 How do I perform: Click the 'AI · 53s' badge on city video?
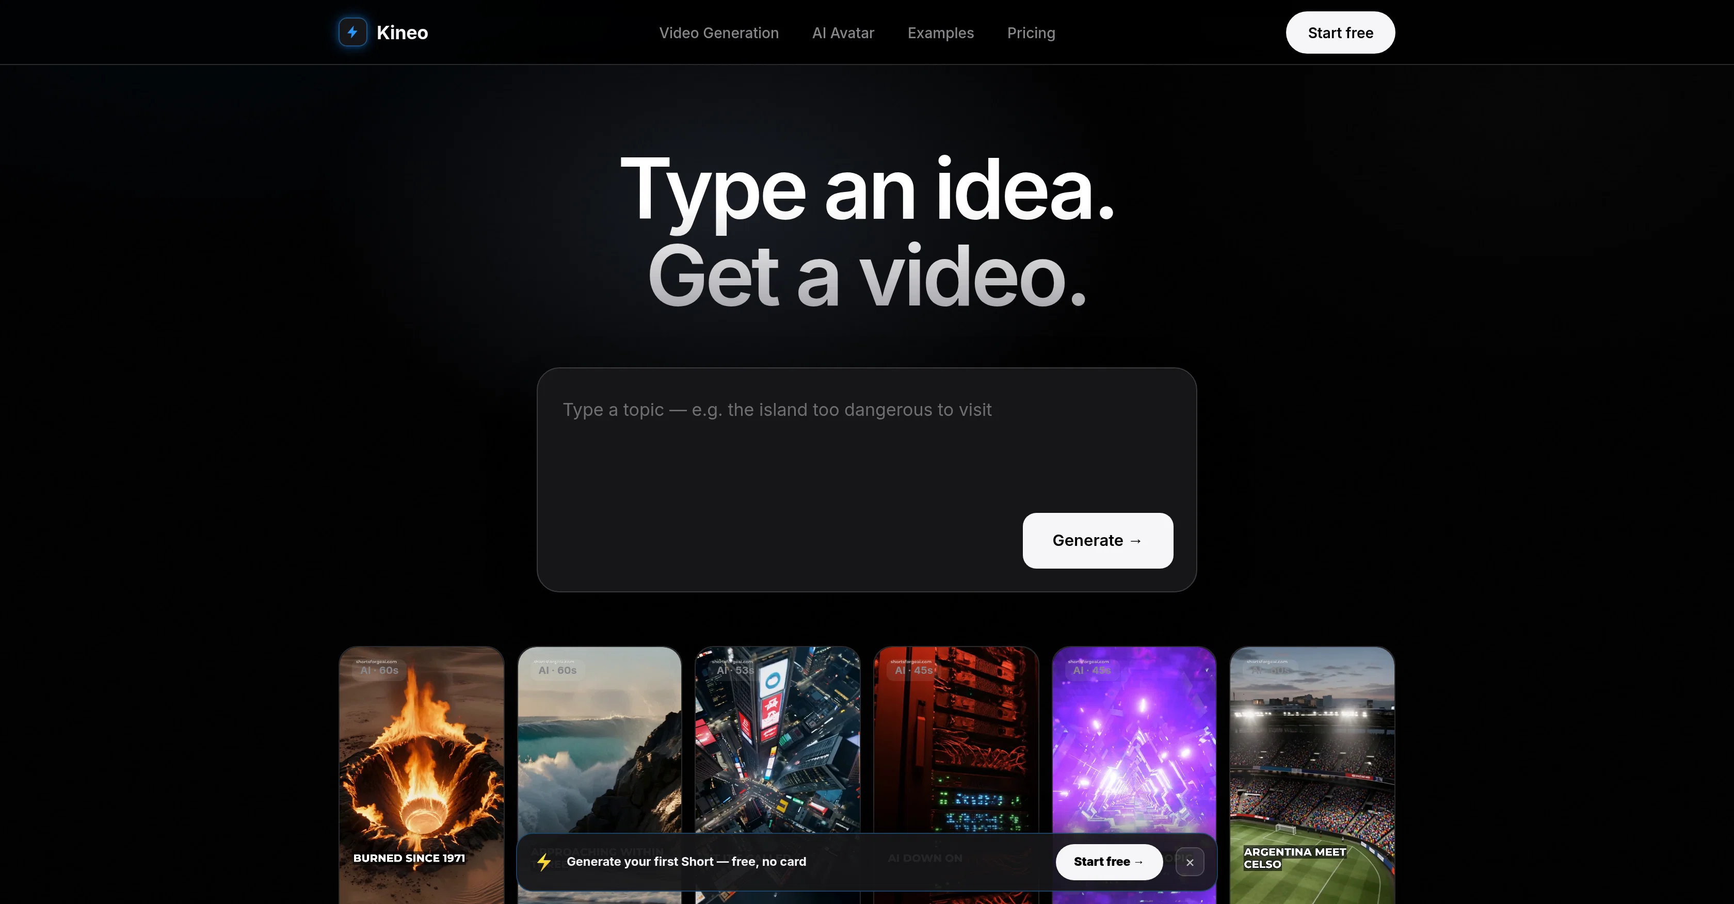735,670
